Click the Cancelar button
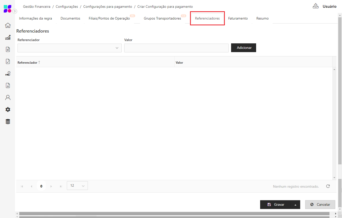 click(320, 205)
